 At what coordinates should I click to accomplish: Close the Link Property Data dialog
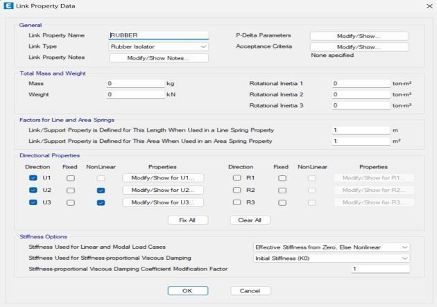428,6
